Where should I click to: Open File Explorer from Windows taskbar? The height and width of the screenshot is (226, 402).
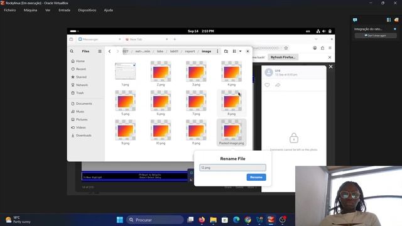pos(214,220)
